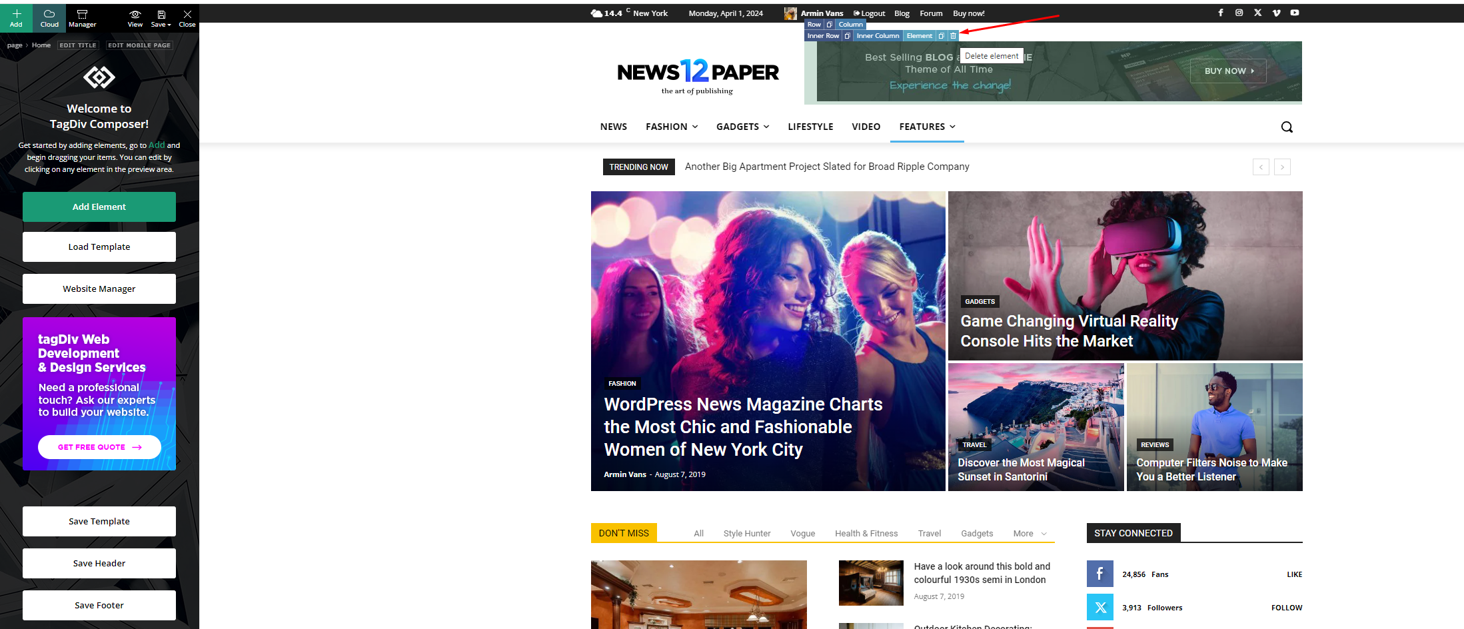Select the Travel filter tab

tap(930, 534)
